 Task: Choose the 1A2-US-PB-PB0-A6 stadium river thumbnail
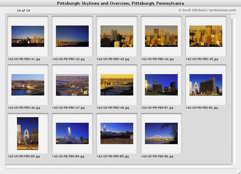pos(28,85)
